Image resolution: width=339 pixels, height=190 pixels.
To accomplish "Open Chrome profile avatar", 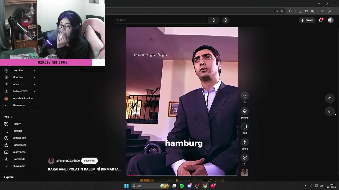I will [x=329, y=11].
